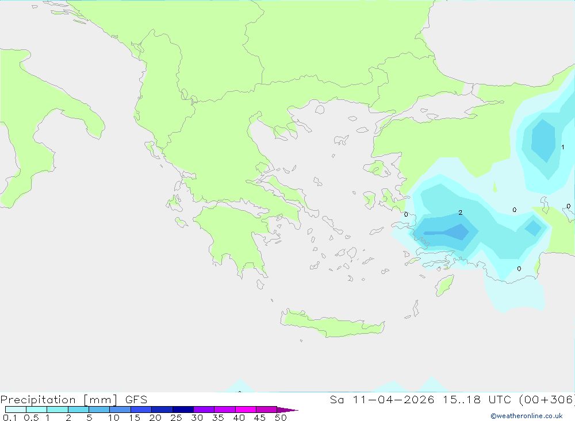The image size is (575, 421).
Task: Click the '30' legend scale label
Action: point(197,418)
